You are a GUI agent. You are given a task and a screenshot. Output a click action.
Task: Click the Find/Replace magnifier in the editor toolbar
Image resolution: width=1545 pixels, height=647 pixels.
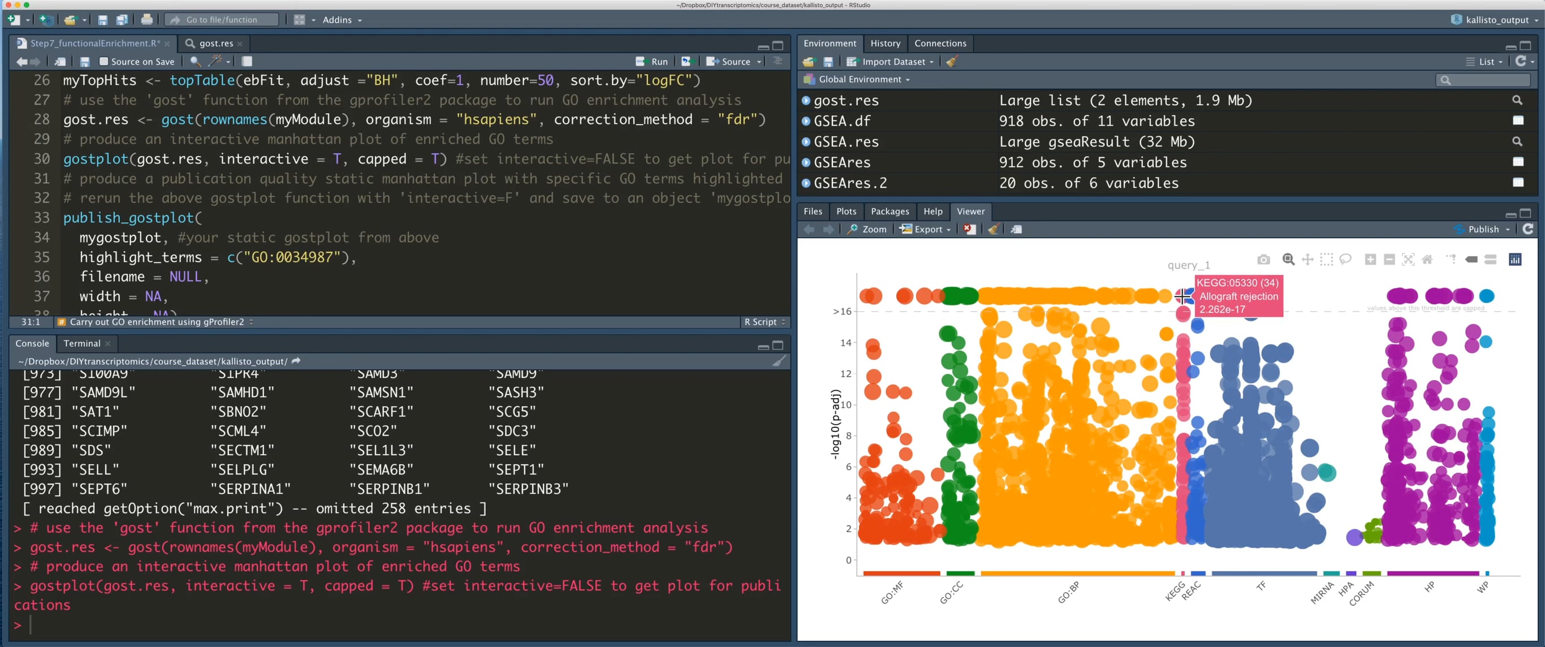tap(196, 61)
